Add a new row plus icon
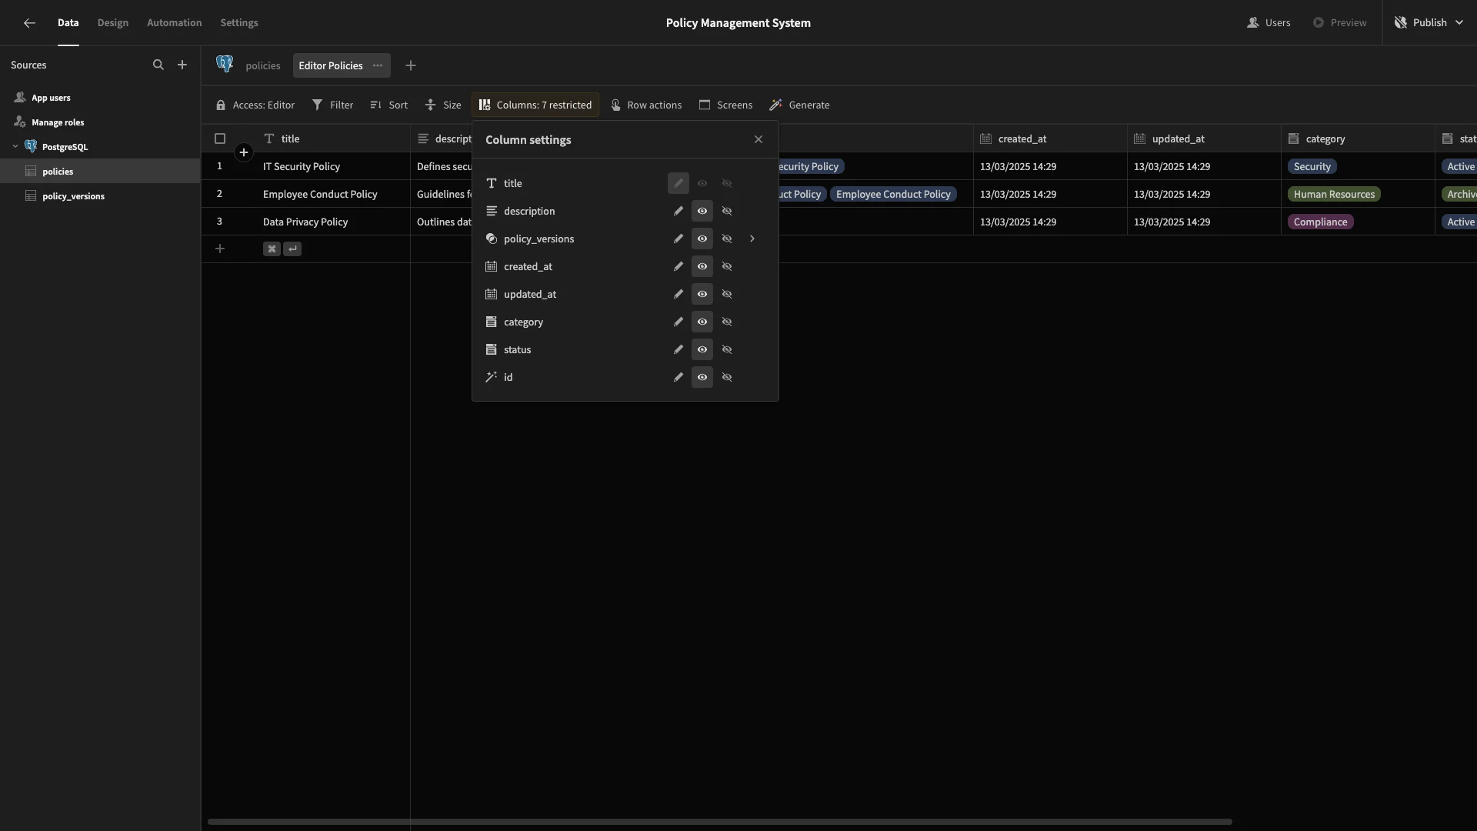This screenshot has height=831, width=1477. 220,249
